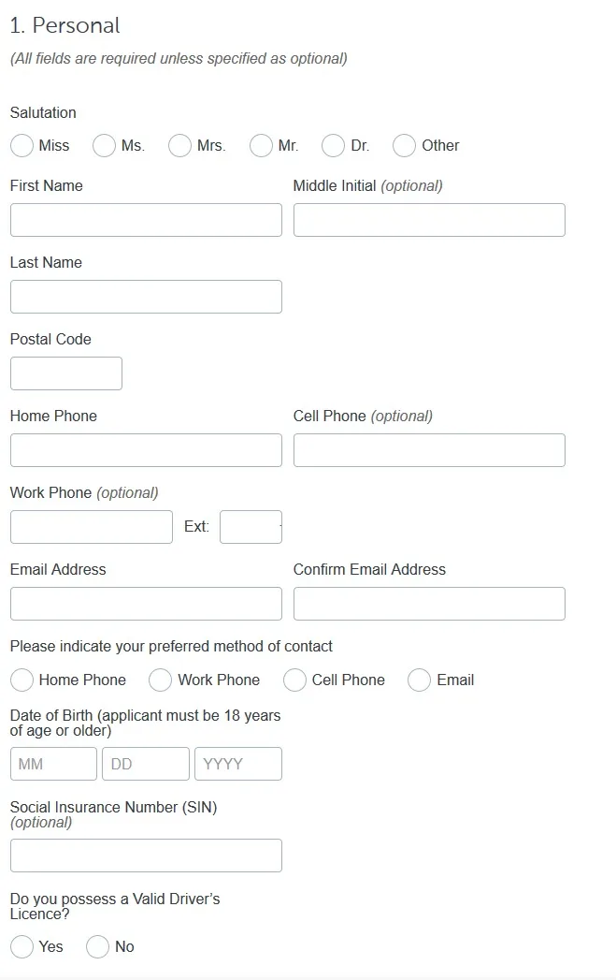Select the Dr. salutation option

click(x=333, y=146)
